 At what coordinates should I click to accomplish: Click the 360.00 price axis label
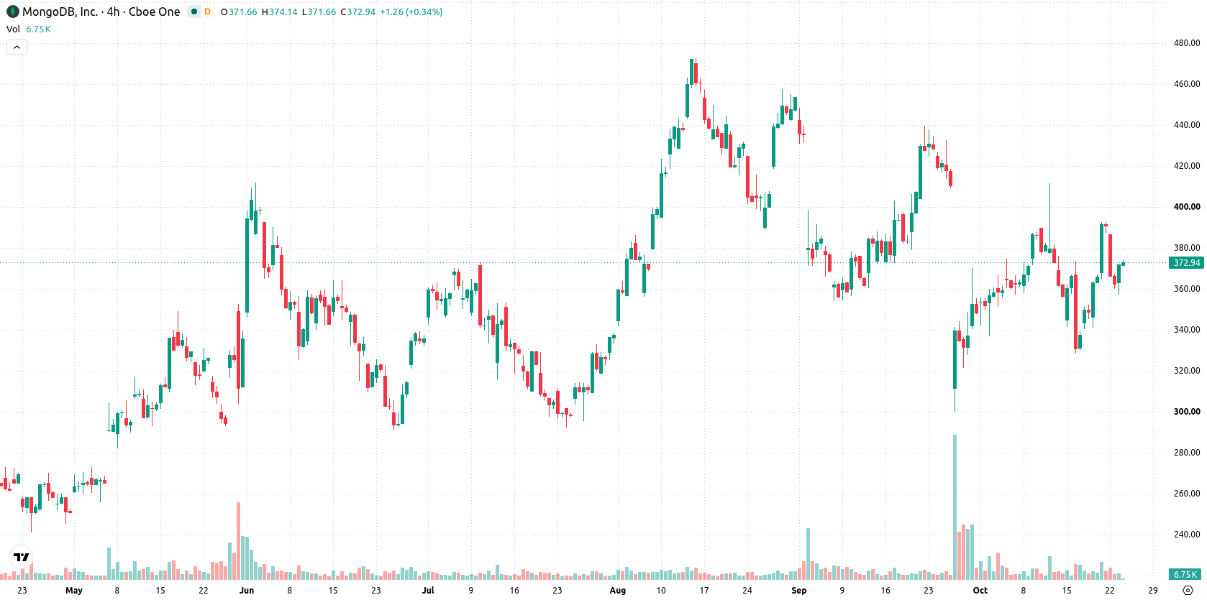pyautogui.click(x=1187, y=289)
